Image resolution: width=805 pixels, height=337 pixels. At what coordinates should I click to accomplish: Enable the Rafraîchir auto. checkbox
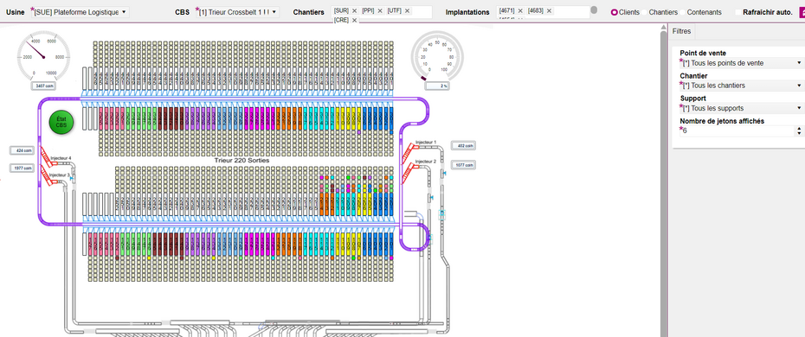coord(737,12)
